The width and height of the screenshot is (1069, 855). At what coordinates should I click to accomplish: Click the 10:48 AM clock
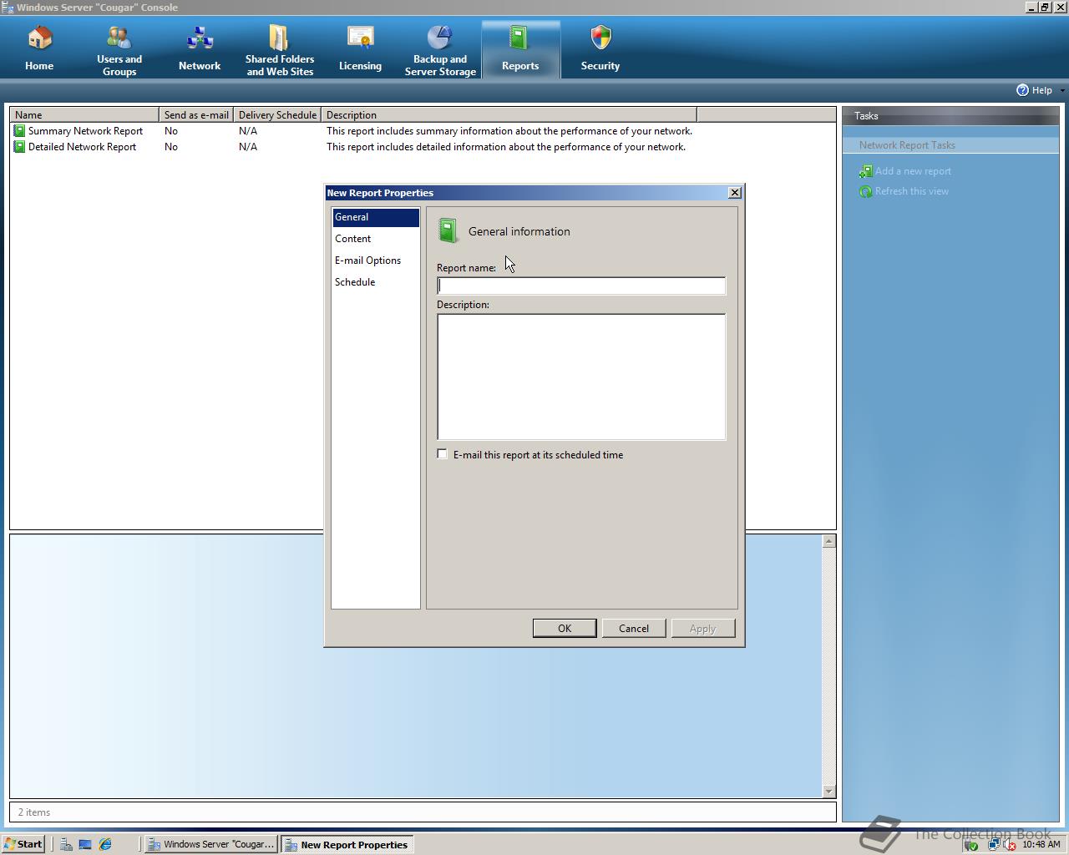[1041, 844]
